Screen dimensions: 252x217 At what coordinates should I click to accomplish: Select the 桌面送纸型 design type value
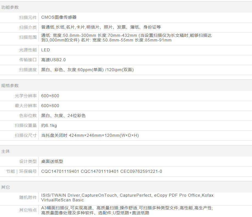pyautogui.click(x=52, y=162)
